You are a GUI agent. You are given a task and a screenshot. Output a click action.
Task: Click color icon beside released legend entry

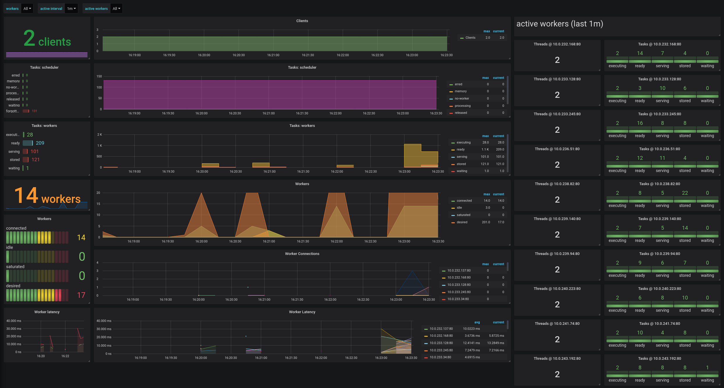click(451, 113)
